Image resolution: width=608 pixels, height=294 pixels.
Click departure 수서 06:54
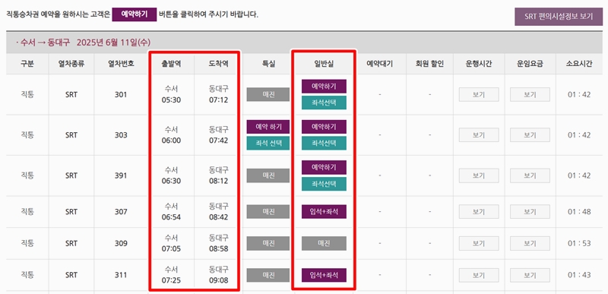click(x=172, y=211)
